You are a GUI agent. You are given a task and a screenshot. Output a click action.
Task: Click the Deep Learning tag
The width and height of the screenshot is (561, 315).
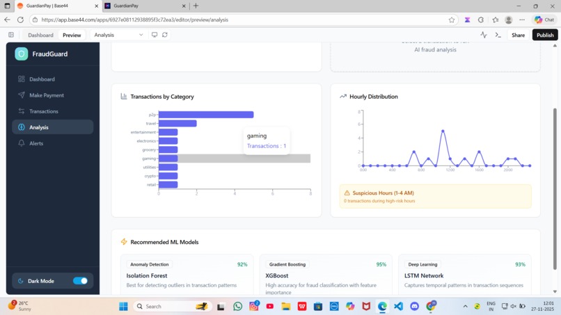click(422, 264)
